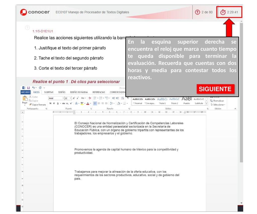257x214 pixels.
Task: Toggle bold (N) formatting
Action: [x=50, y=103]
